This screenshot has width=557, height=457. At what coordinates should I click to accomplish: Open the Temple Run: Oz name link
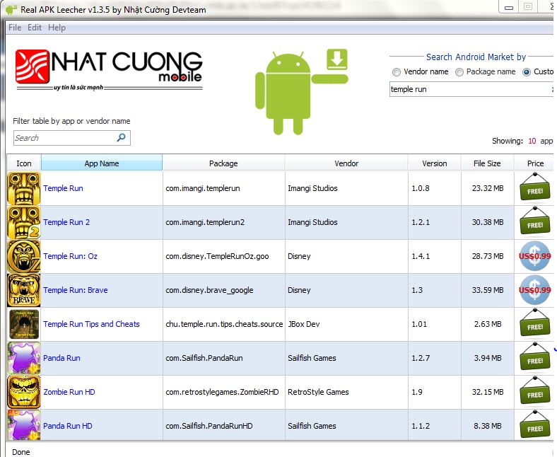71,256
